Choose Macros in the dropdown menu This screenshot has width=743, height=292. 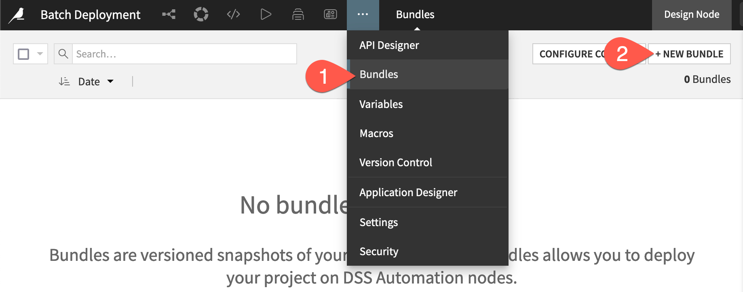428,133
